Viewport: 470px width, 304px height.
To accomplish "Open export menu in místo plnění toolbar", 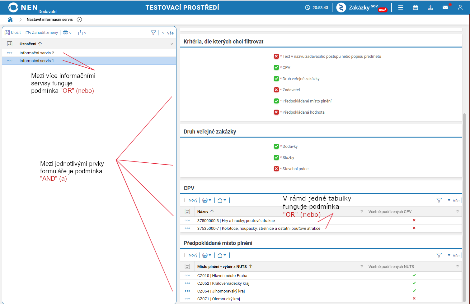I will click(x=222, y=255).
